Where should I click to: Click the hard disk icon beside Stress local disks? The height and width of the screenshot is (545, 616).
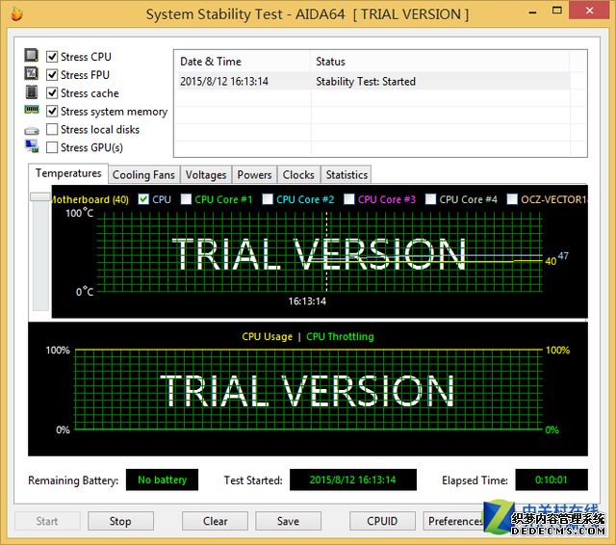pyautogui.click(x=32, y=130)
